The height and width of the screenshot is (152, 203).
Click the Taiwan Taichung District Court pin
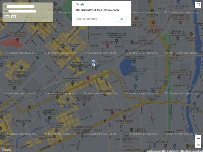point(14,88)
